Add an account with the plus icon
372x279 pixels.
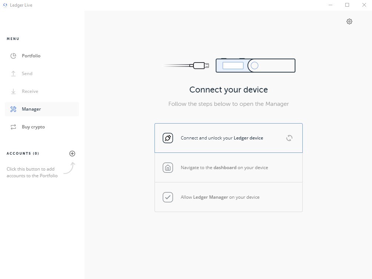[x=72, y=154]
